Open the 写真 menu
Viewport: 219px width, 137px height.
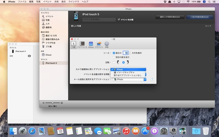pyautogui.click(x=38, y=2)
